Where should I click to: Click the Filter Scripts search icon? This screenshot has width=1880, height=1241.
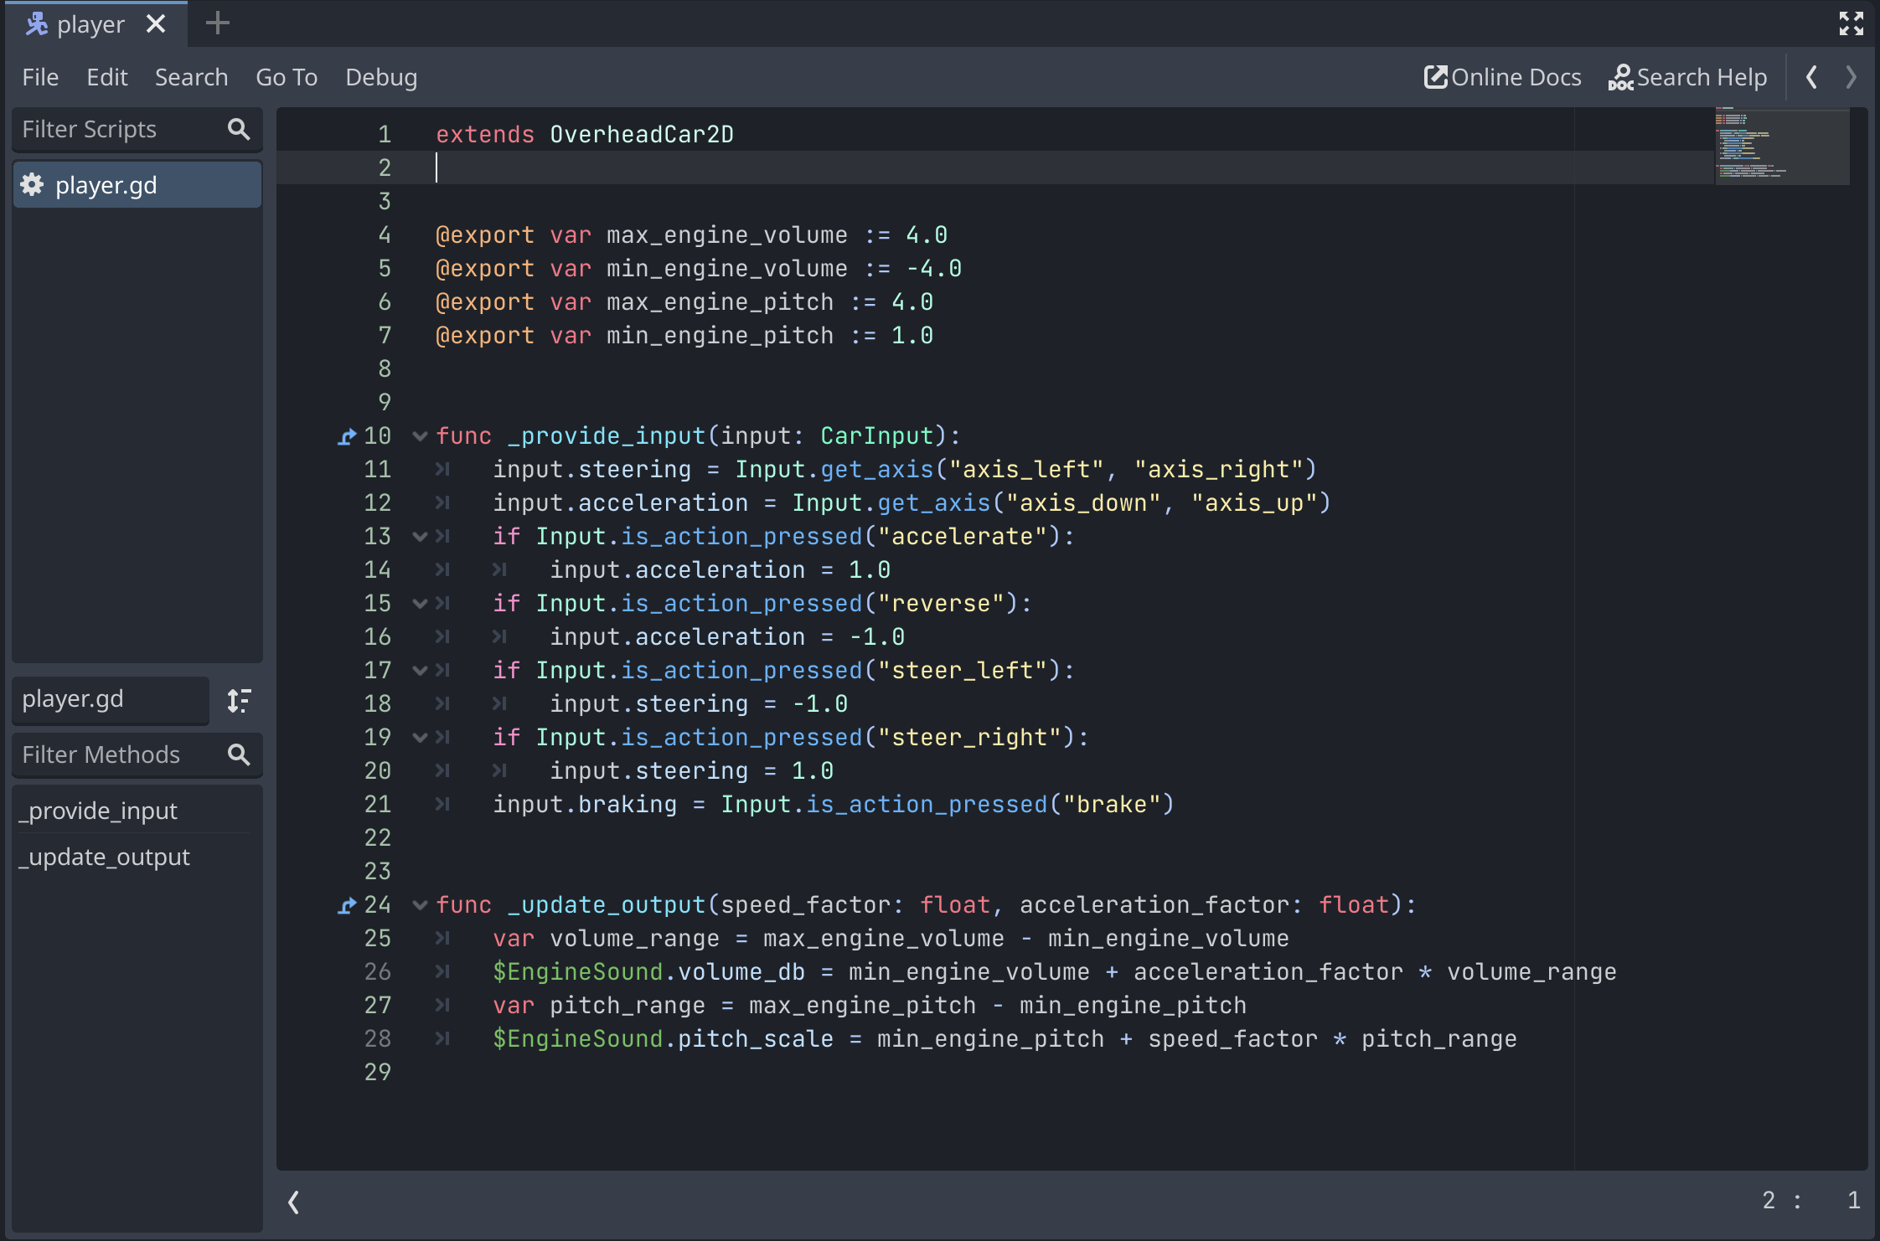tap(239, 129)
